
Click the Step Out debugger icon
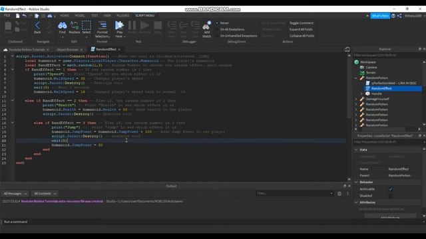(x=195, y=25)
